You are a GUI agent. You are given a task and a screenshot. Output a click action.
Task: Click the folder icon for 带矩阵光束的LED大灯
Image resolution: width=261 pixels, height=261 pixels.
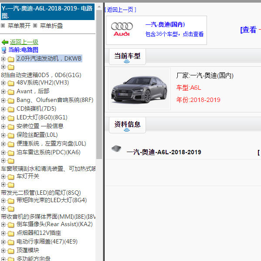(11, 201)
